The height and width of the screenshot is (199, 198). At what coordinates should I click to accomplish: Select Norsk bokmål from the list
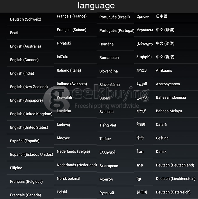point(68,178)
